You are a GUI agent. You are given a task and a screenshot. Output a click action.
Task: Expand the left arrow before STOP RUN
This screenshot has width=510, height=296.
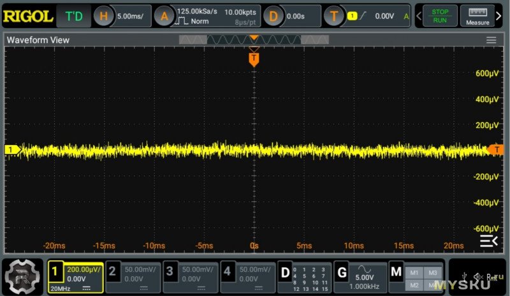(419, 16)
